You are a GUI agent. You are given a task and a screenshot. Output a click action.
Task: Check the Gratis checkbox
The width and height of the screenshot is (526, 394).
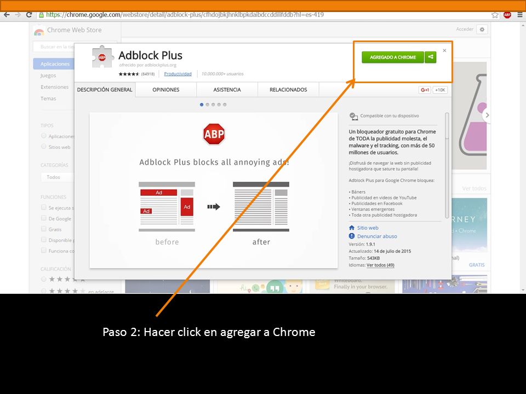coord(44,229)
